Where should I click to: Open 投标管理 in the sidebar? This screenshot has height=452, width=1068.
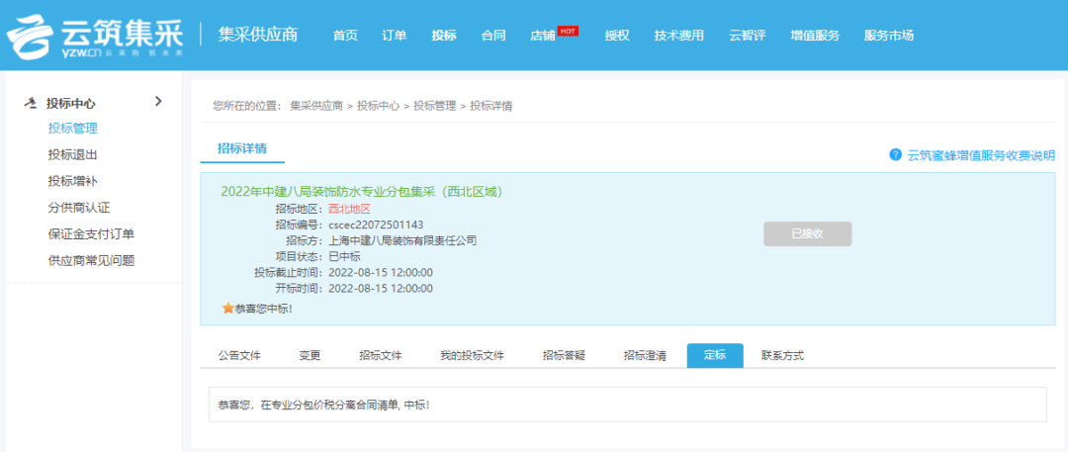(73, 129)
